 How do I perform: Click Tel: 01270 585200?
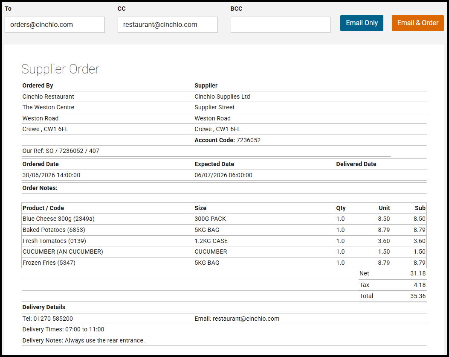pos(47,319)
